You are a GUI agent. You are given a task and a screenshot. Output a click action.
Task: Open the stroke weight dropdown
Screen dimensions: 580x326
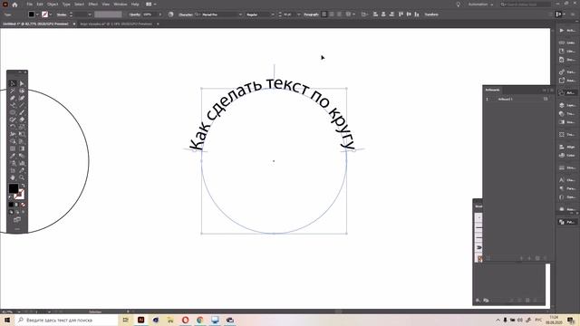pyautogui.click(x=90, y=14)
